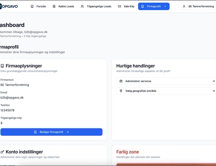
Task: Click the key icon by Konto indstillinger
Action: [2, 152]
